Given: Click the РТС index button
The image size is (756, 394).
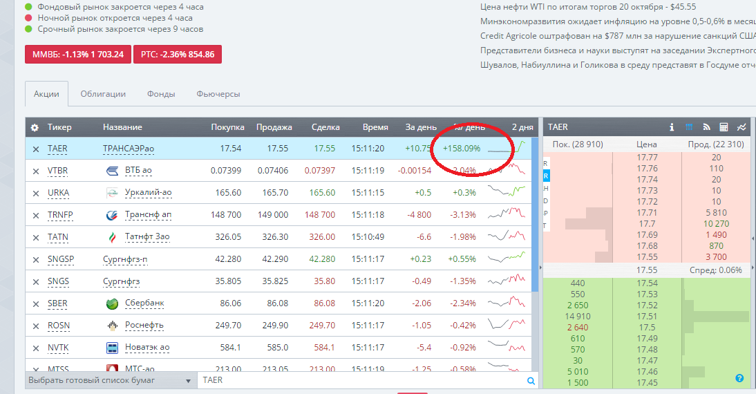Looking at the screenshot, I should point(178,55).
